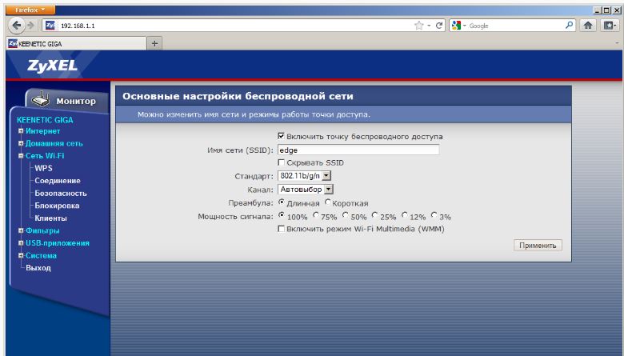Viewport: 624px width, 356px height.
Task: Check the Скрывать SSID checkbox
Action: click(x=281, y=162)
